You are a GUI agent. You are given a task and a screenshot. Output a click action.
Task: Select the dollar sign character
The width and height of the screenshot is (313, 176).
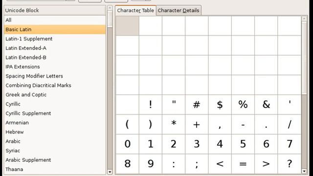pyautogui.click(x=220, y=105)
